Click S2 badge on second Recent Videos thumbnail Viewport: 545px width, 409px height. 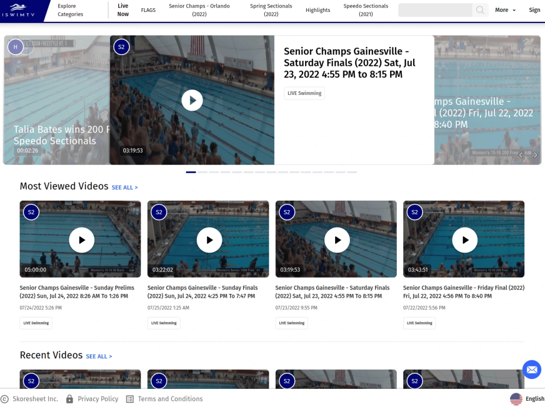click(159, 381)
